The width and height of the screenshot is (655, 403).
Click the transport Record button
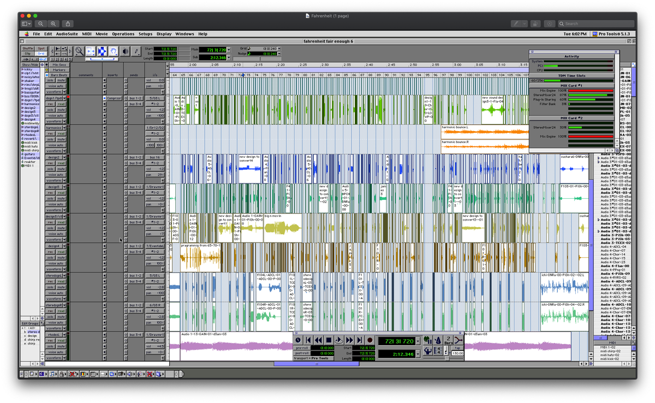(370, 340)
